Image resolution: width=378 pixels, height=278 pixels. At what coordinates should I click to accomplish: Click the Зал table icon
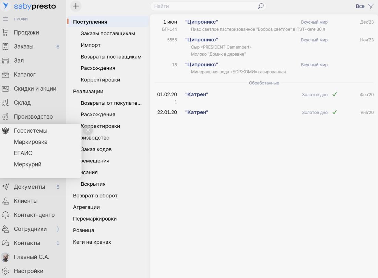point(5,61)
